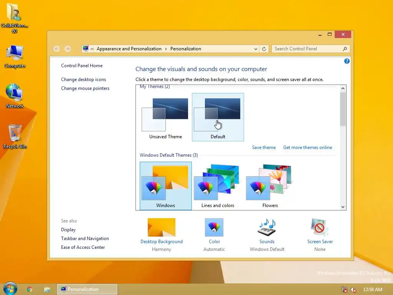Click the network status tray icon
The height and width of the screenshot is (295, 393).
tap(344, 290)
